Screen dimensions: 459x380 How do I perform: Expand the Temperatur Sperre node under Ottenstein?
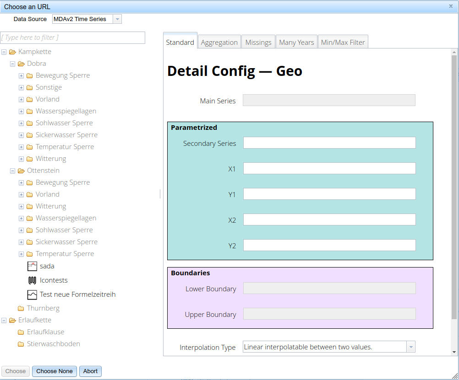click(x=21, y=254)
